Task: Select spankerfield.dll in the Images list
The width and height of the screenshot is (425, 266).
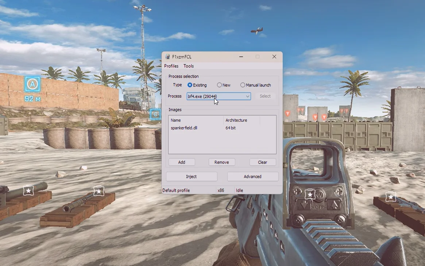Action: click(184, 128)
